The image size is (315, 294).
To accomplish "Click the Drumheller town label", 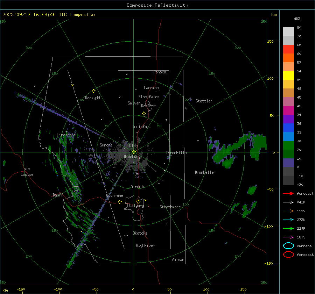I will click(205, 172).
